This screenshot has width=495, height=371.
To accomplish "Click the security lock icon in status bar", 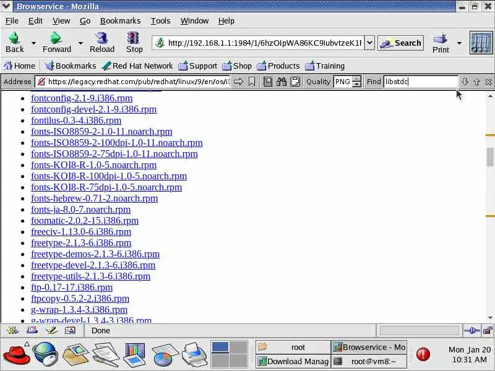I will 488,330.
